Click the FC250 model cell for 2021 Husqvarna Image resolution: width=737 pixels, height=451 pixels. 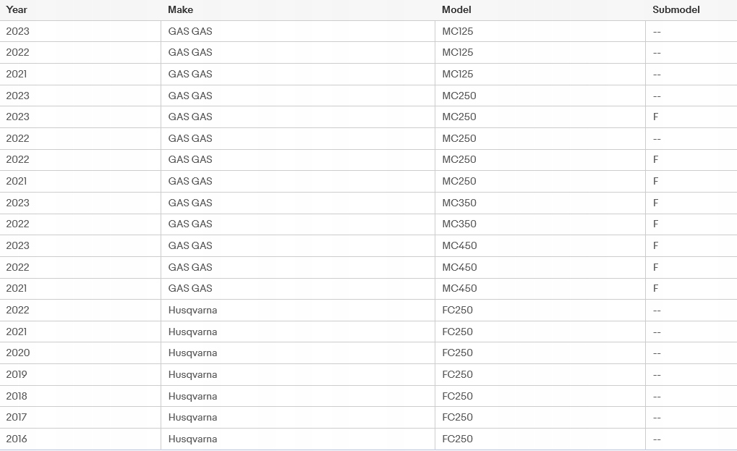coord(457,332)
